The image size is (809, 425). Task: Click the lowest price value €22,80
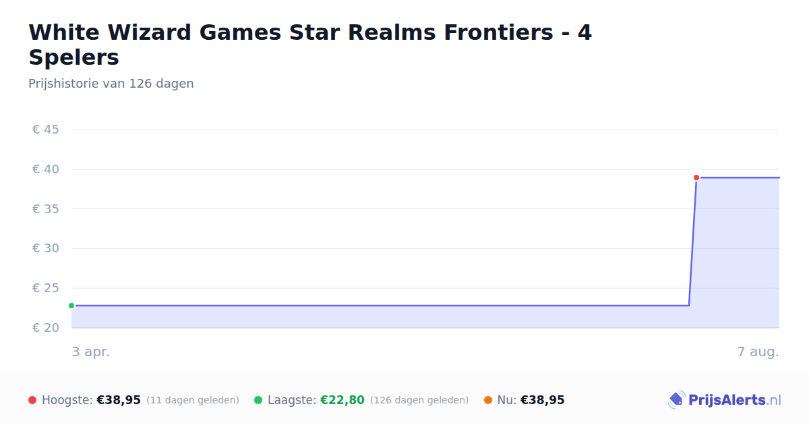pos(342,400)
